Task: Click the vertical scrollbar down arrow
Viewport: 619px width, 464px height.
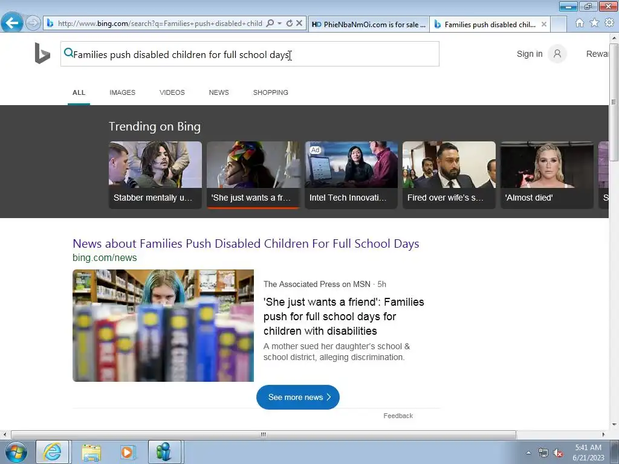Action: [x=614, y=425]
